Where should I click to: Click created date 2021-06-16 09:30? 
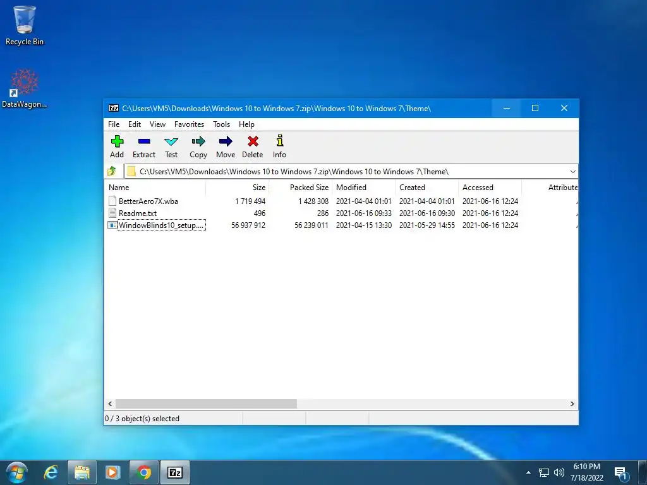[x=427, y=213]
